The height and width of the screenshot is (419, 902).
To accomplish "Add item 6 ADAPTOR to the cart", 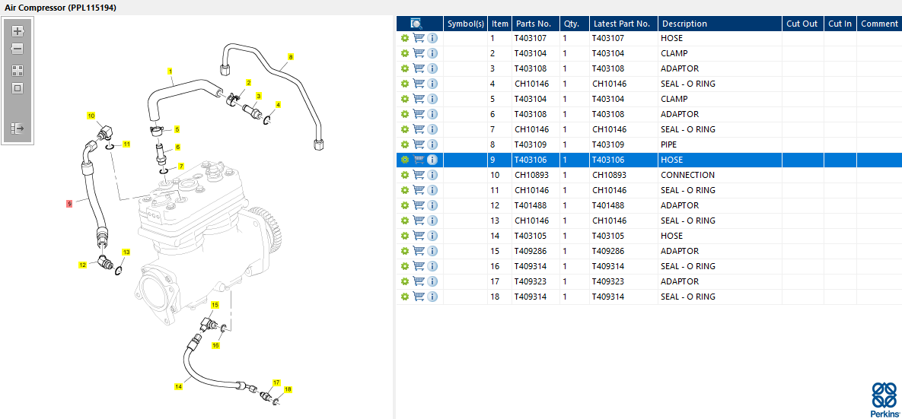I will pos(419,114).
